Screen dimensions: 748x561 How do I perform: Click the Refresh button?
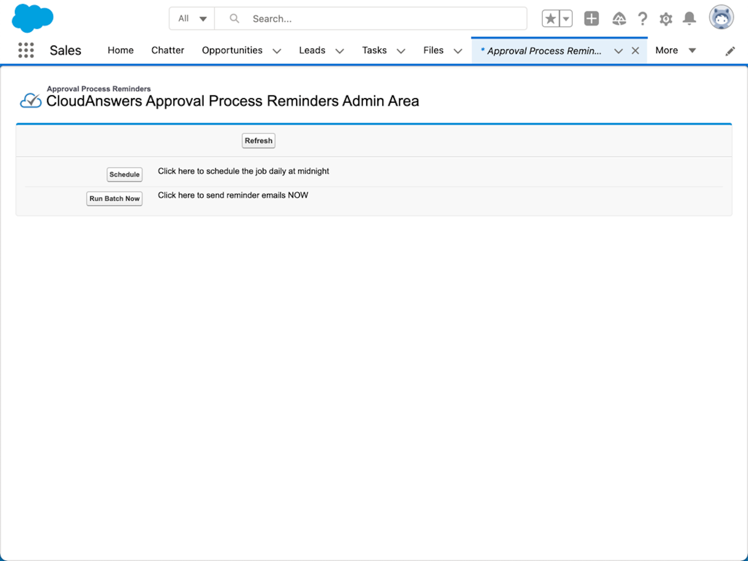(258, 141)
